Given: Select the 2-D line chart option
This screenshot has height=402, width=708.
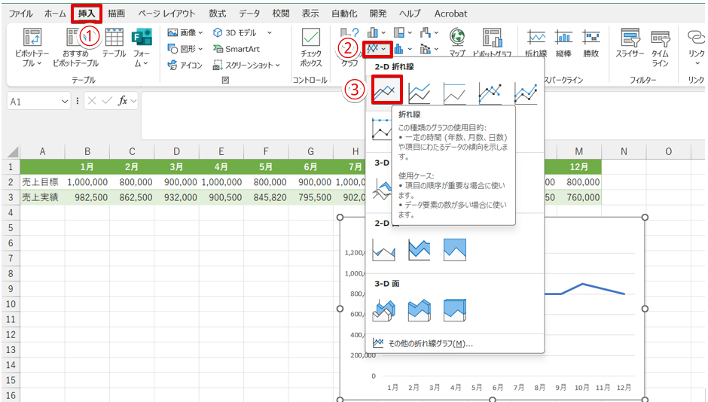Looking at the screenshot, I should (385, 93).
